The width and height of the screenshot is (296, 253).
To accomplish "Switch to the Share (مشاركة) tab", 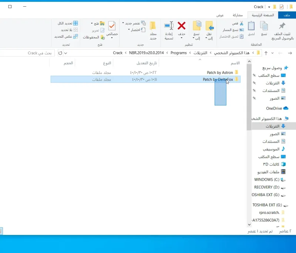I will point(238,15).
